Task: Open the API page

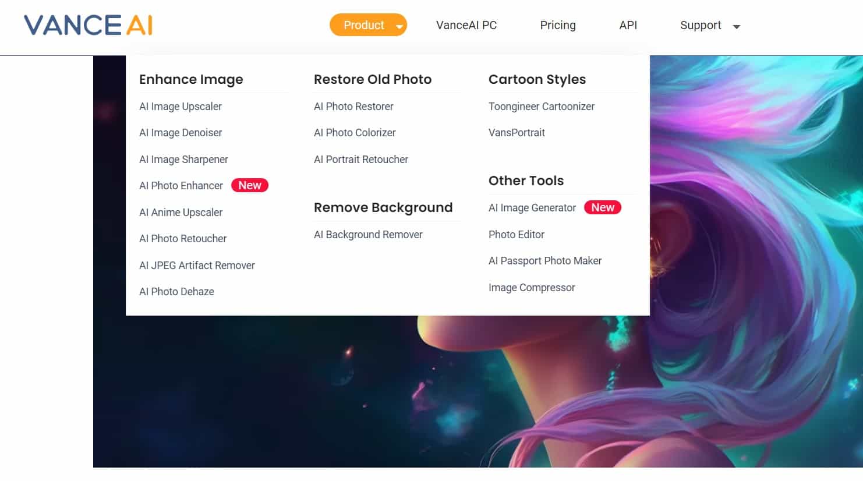Action: (x=628, y=25)
